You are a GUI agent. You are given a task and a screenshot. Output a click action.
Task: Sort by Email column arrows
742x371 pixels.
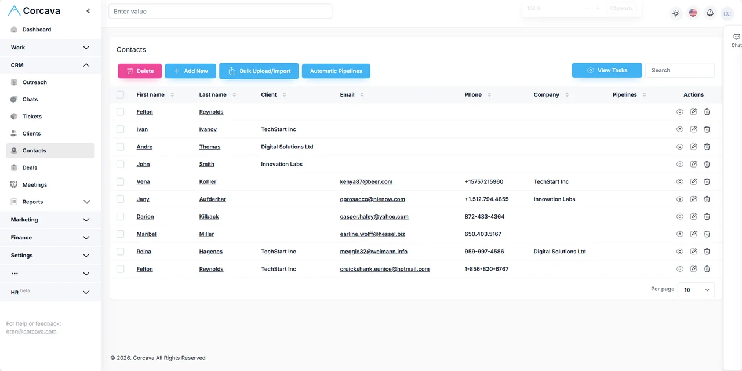(x=362, y=94)
